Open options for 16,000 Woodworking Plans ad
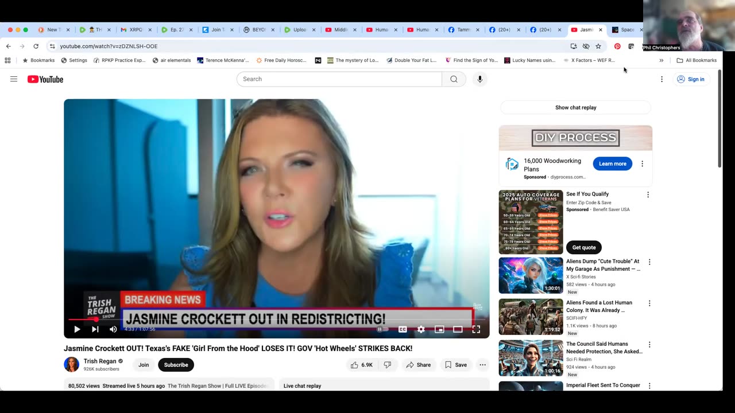This screenshot has width=735, height=413. click(642, 163)
